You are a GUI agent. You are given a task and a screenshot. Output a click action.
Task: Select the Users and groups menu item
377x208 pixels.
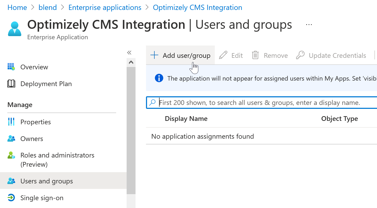tap(63, 181)
